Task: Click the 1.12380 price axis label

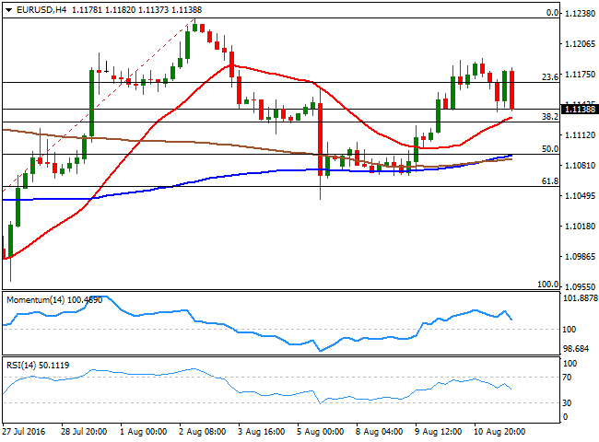Action: click(579, 14)
